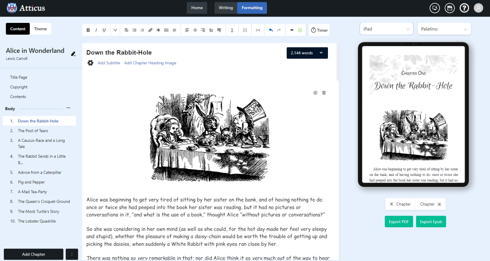The height and width of the screenshot is (261, 490).
Task: Insert an image from the toolbar
Action: (166, 30)
